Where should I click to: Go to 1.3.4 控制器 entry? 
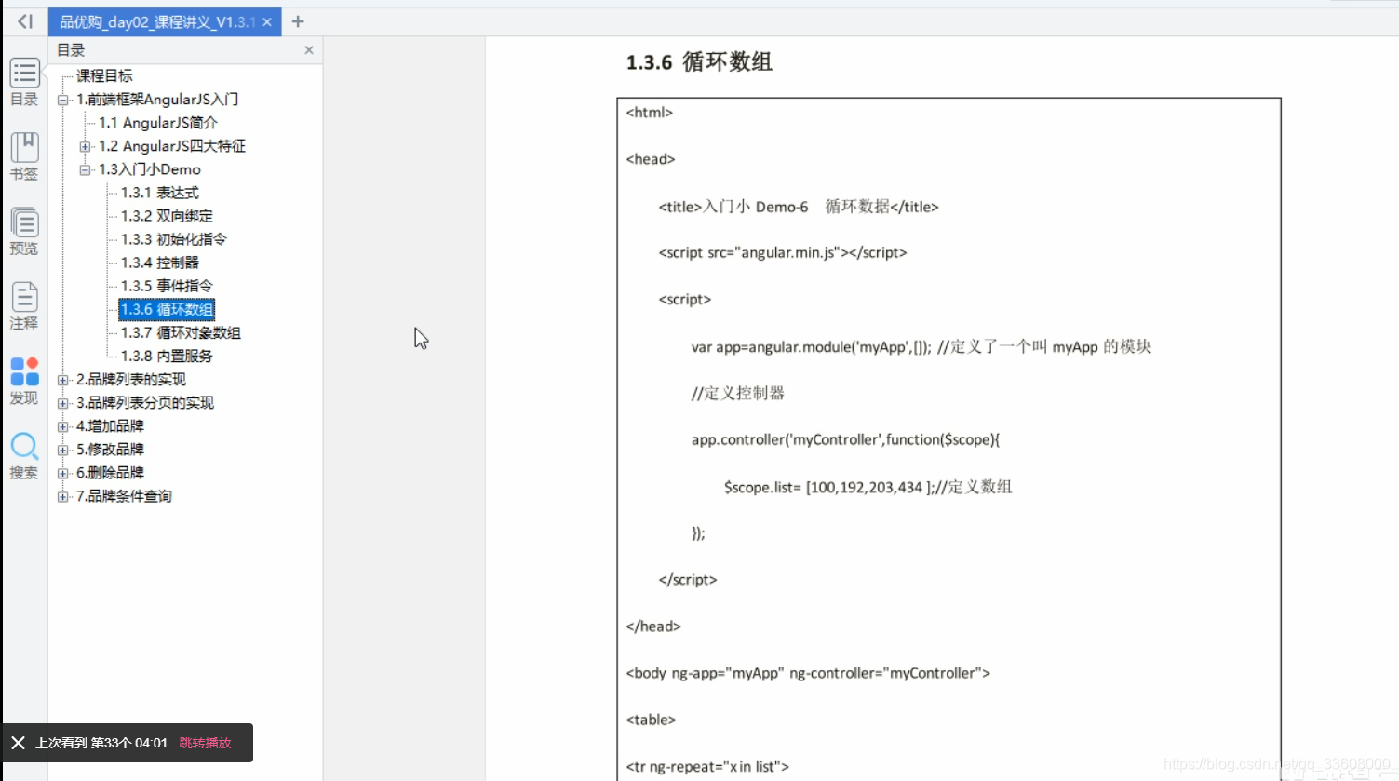(x=160, y=263)
